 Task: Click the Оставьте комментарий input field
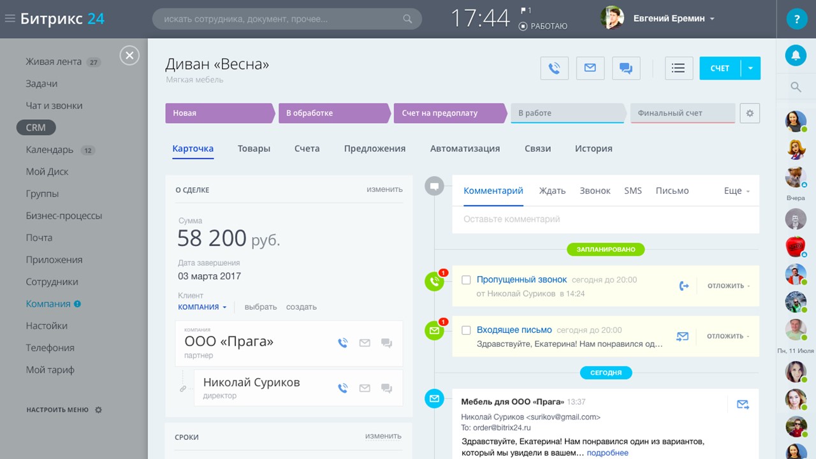point(606,219)
